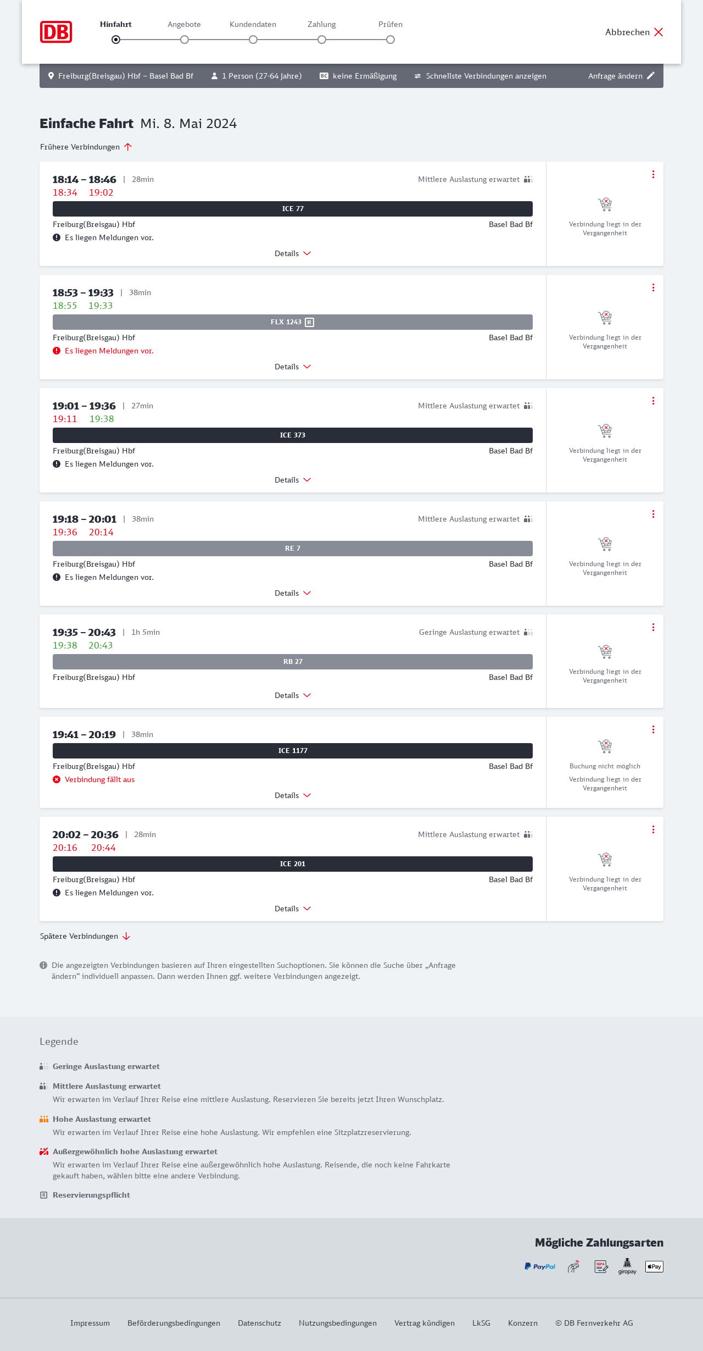Select the Hinfahrt step indicator circle
This screenshot has height=1351, width=703.
tap(116, 40)
